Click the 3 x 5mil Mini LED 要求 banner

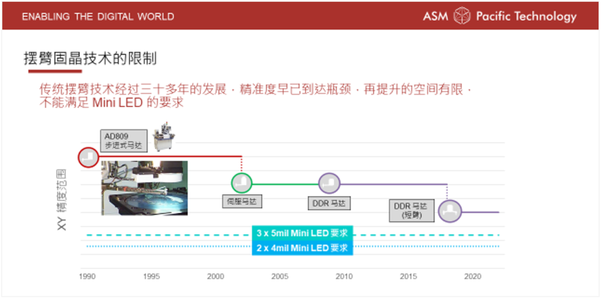pyautogui.click(x=301, y=233)
